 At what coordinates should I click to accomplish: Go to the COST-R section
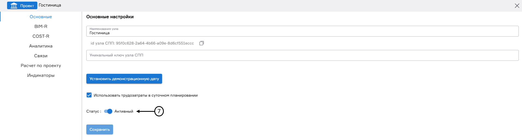(41, 36)
